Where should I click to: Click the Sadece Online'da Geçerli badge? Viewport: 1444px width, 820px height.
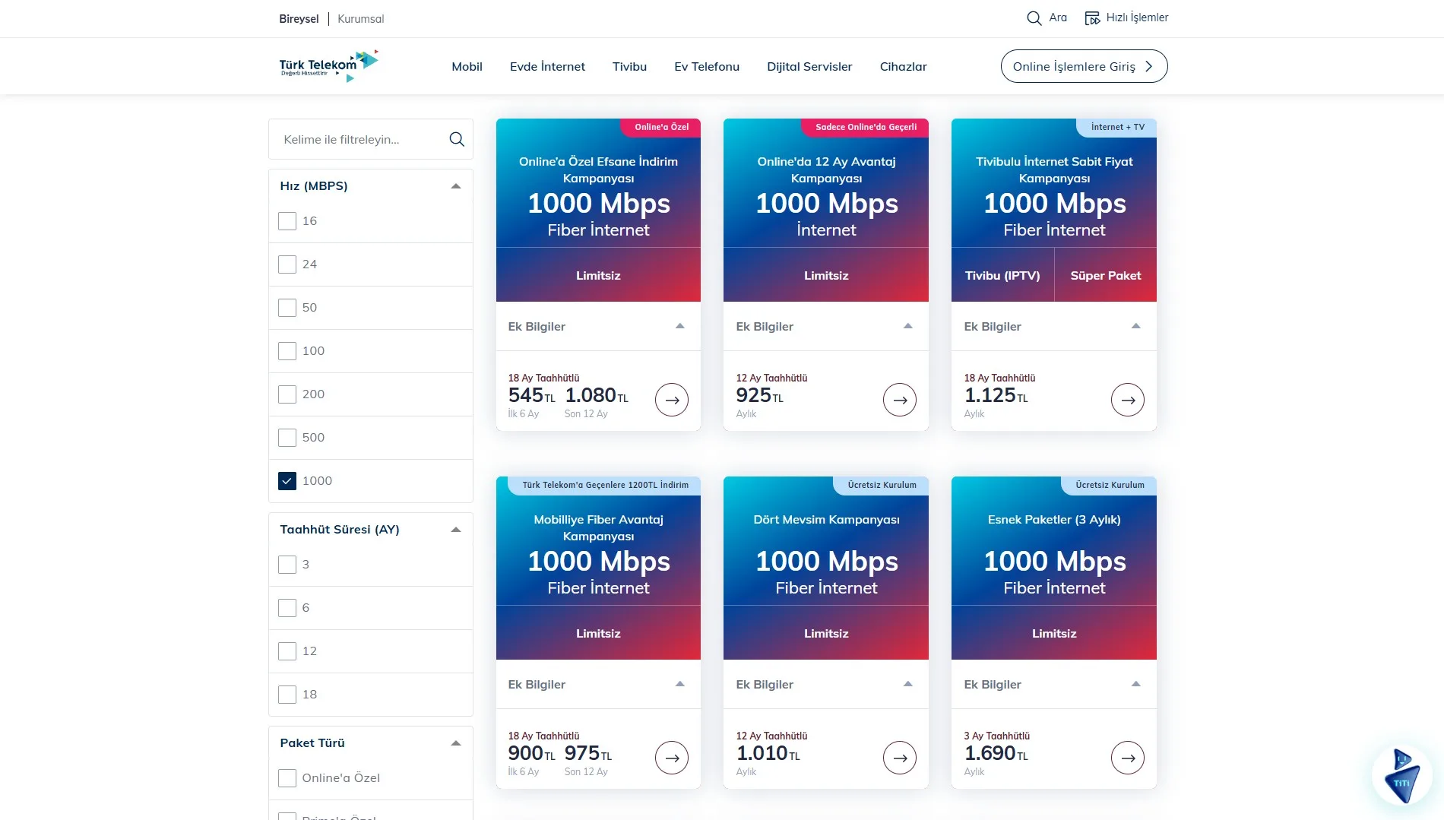866,127
